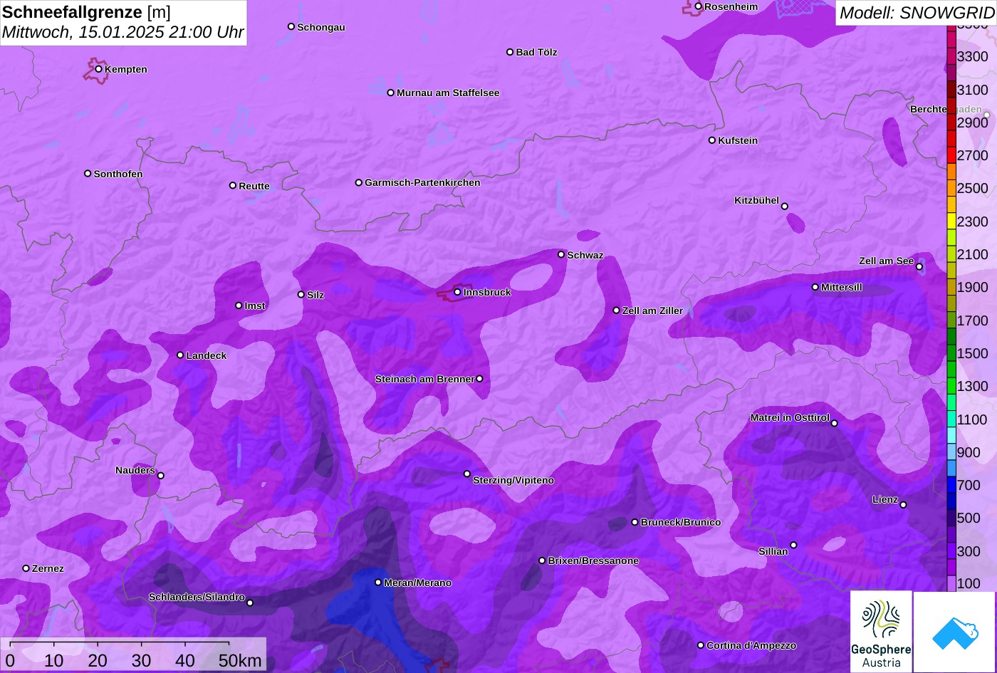This screenshot has width=997, height=673.
Task: Click the Kitzbühel marker dot
Action: (785, 207)
